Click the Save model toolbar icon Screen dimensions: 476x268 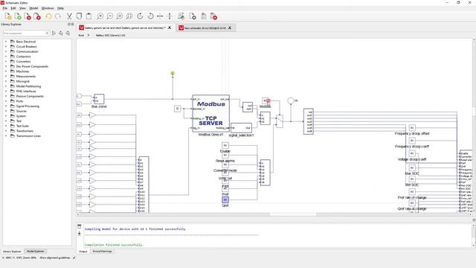click(x=28, y=16)
